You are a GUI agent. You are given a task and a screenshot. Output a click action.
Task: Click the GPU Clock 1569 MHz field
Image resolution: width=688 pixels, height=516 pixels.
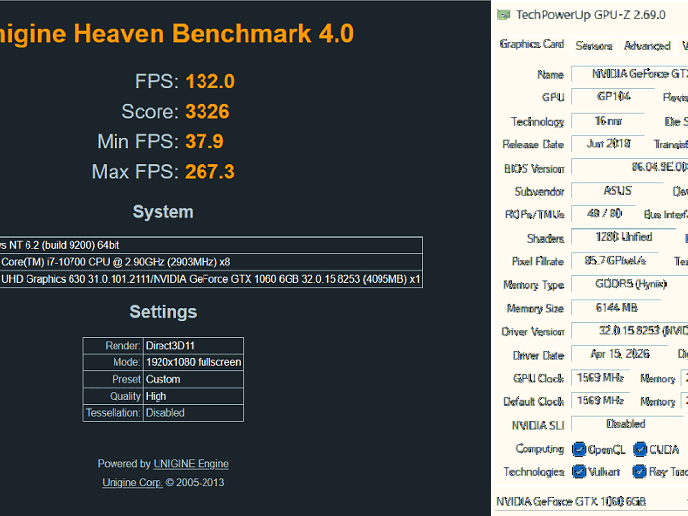click(601, 378)
